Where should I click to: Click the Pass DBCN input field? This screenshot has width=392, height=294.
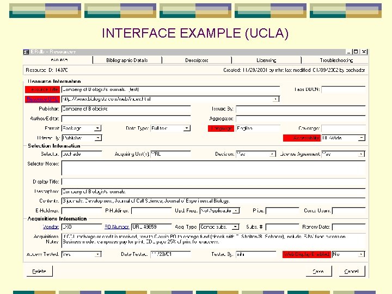click(x=343, y=89)
